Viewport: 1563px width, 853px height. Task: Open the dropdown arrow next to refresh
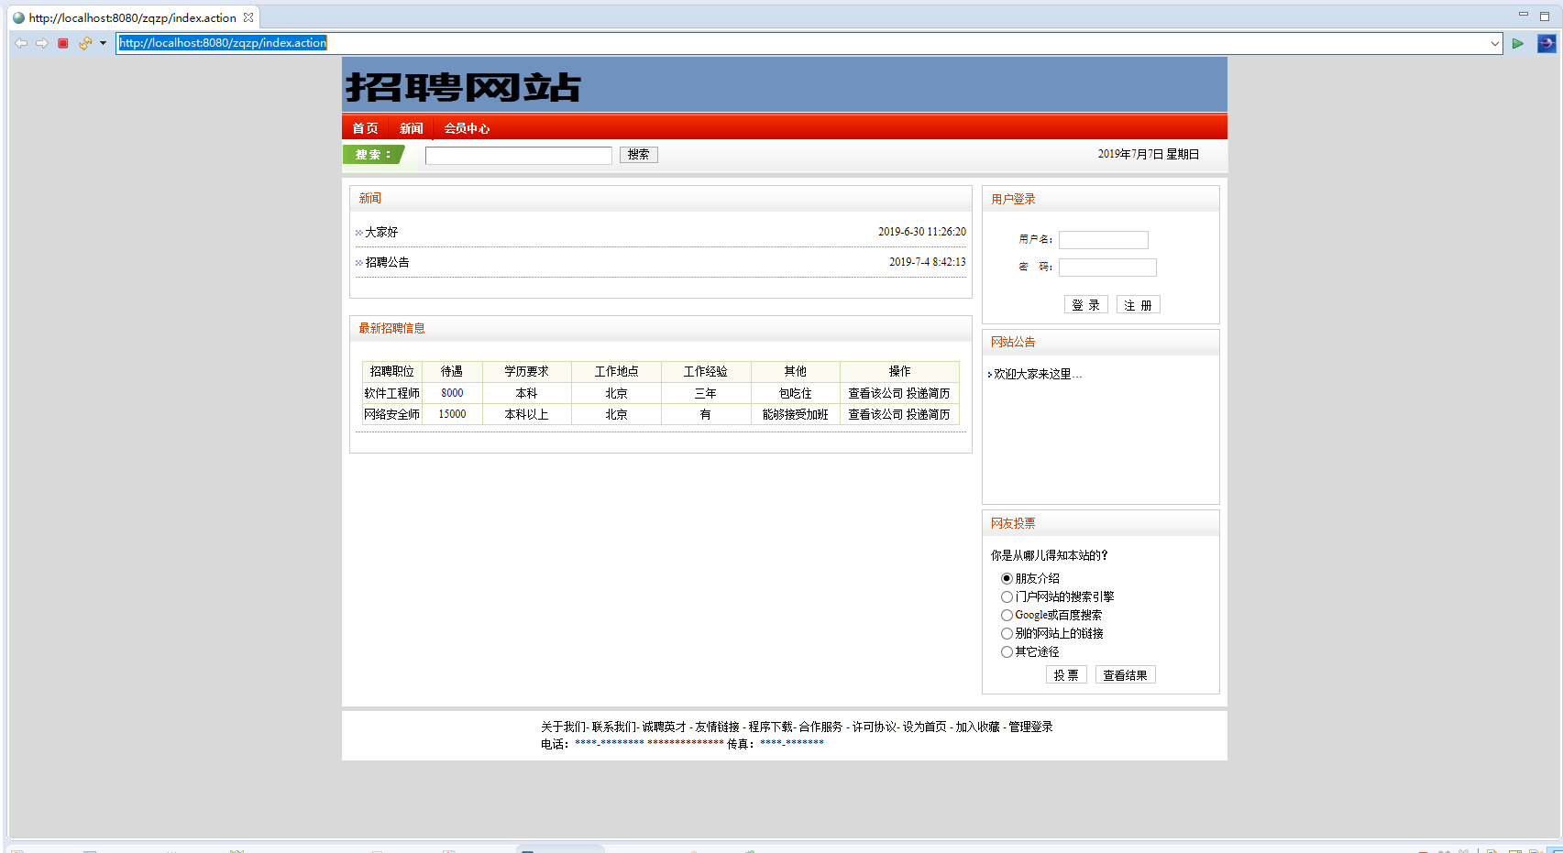click(103, 43)
